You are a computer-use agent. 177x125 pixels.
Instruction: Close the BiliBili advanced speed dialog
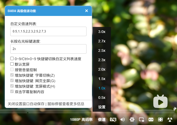click(87, 11)
